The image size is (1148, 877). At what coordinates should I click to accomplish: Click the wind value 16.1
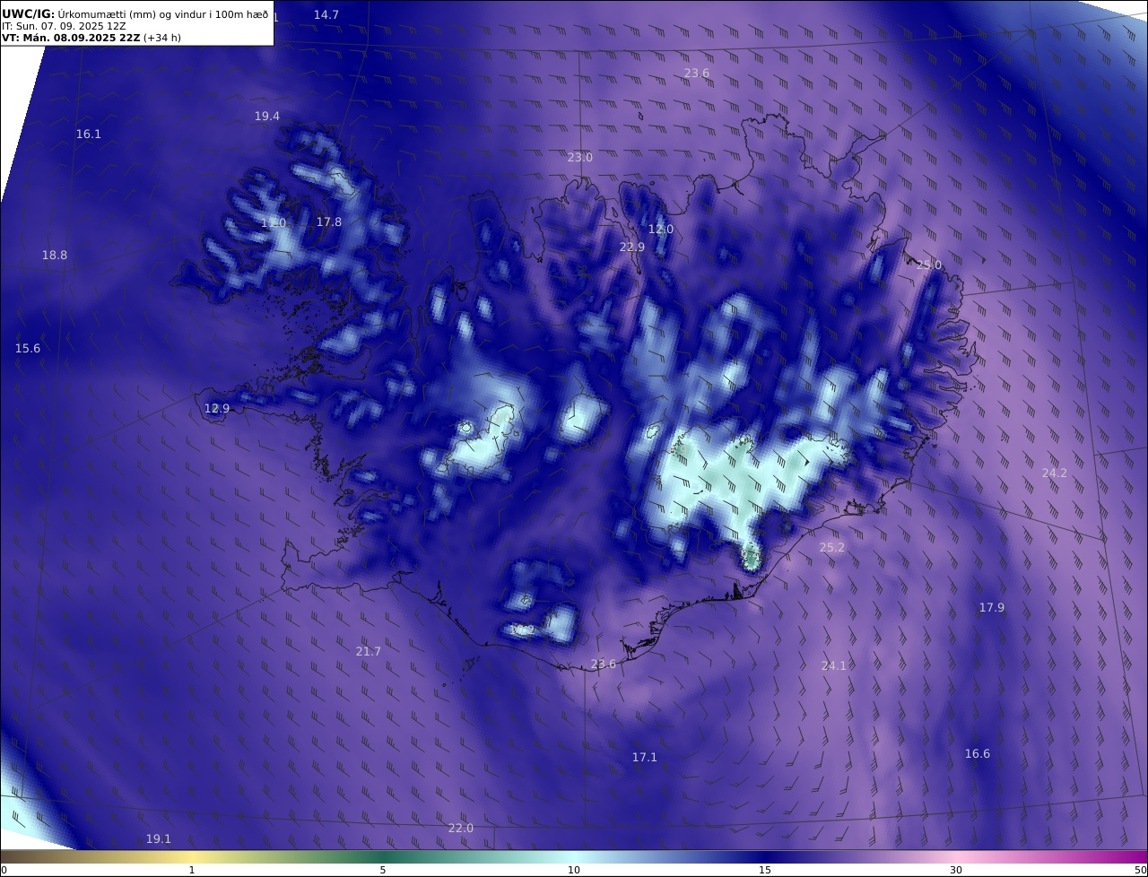pyautogui.click(x=89, y=135)
